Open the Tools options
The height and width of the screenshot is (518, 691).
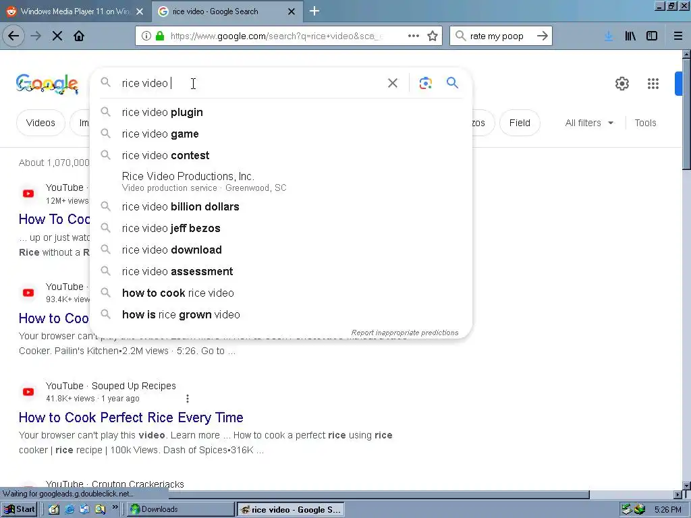tap(645, 123)
